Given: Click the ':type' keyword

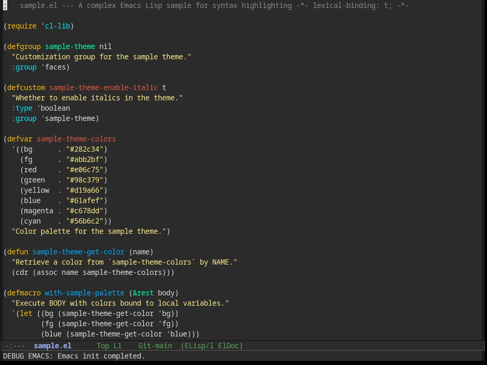Looking at the screenshot, I should coord(22,108).
